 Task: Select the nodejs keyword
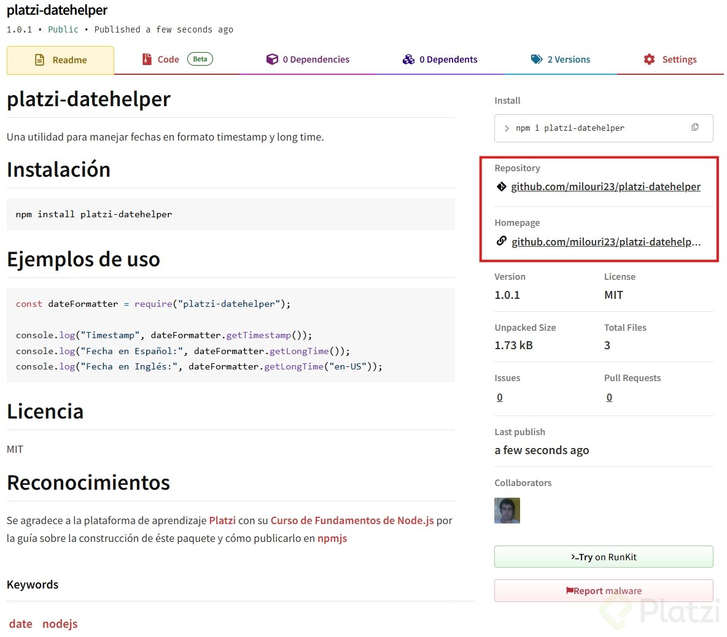60,624
